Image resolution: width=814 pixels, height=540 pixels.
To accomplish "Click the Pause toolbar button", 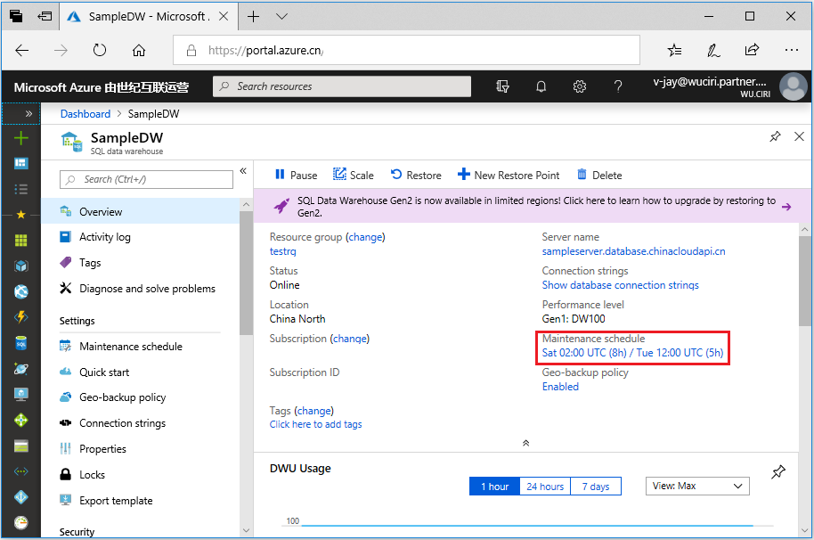I will pos(296,175).
